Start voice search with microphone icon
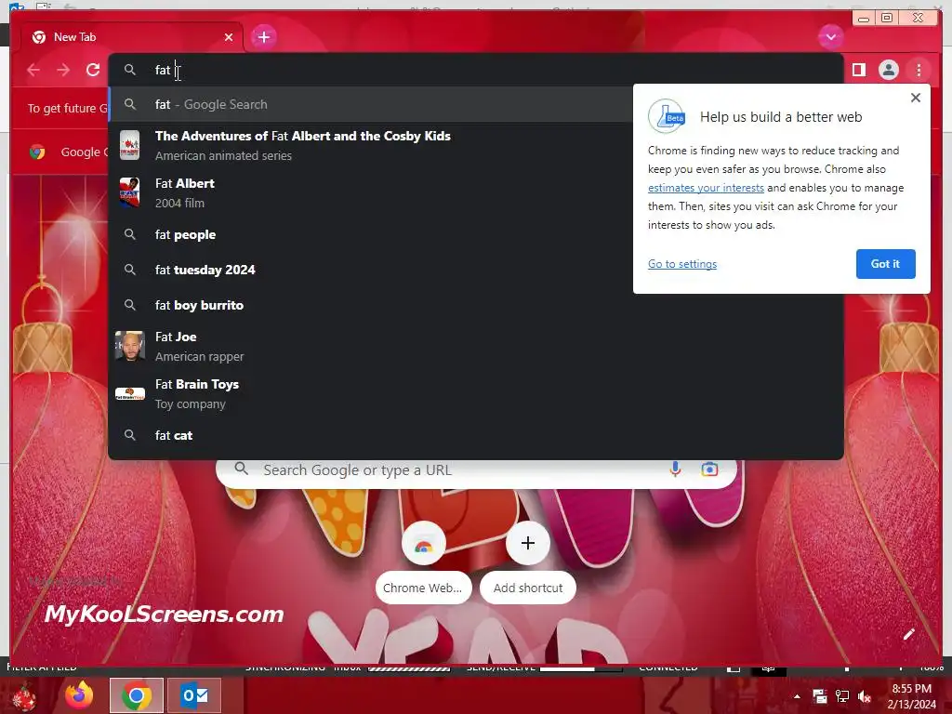The width and height of the screenshot is (952, 714). (x=675, y=469)
